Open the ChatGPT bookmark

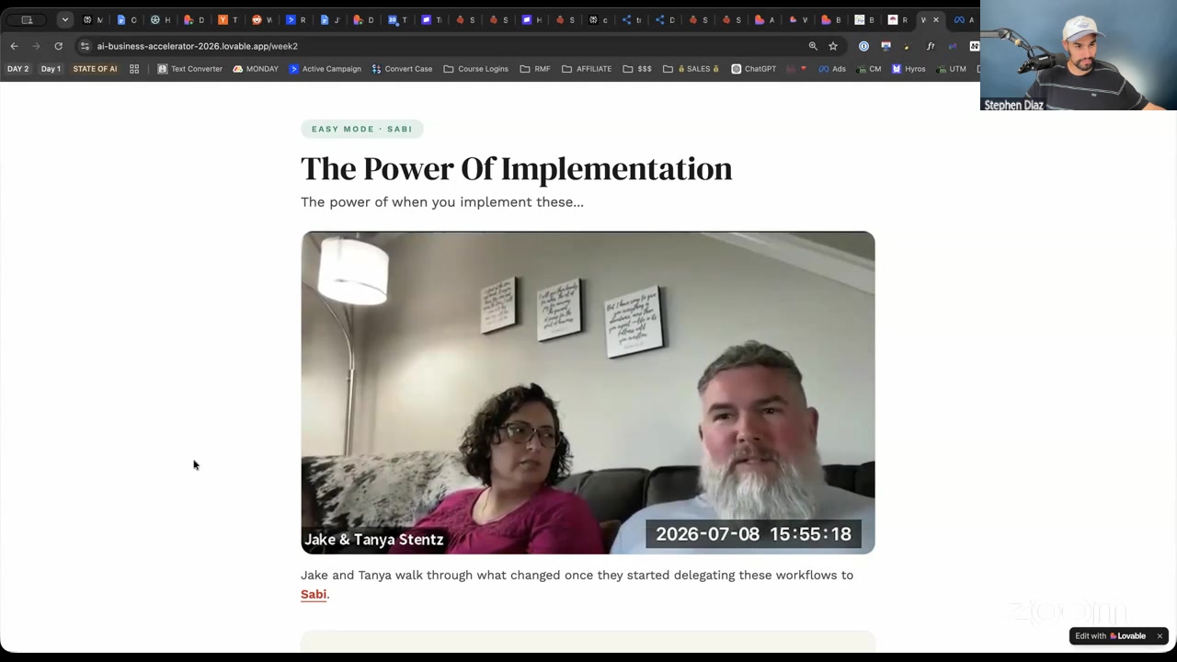(754, 69)
